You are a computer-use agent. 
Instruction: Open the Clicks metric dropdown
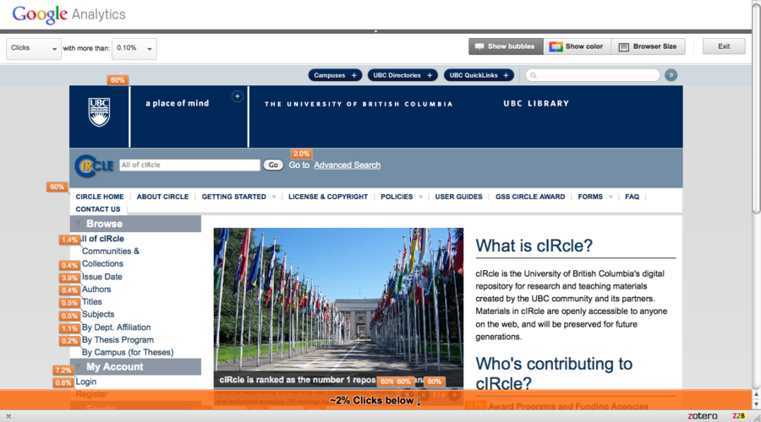(34, 48)
